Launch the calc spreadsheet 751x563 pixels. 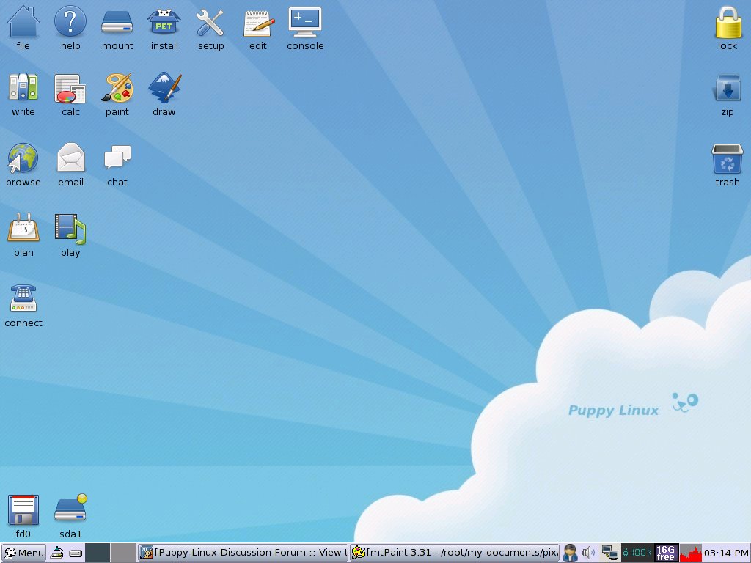click(x=70, y=88)
